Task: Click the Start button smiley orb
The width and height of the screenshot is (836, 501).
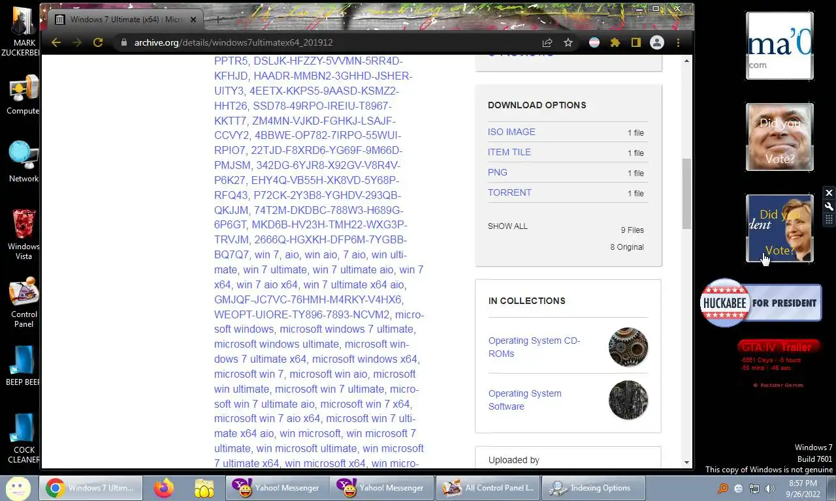Action: (x=18, y=487)
